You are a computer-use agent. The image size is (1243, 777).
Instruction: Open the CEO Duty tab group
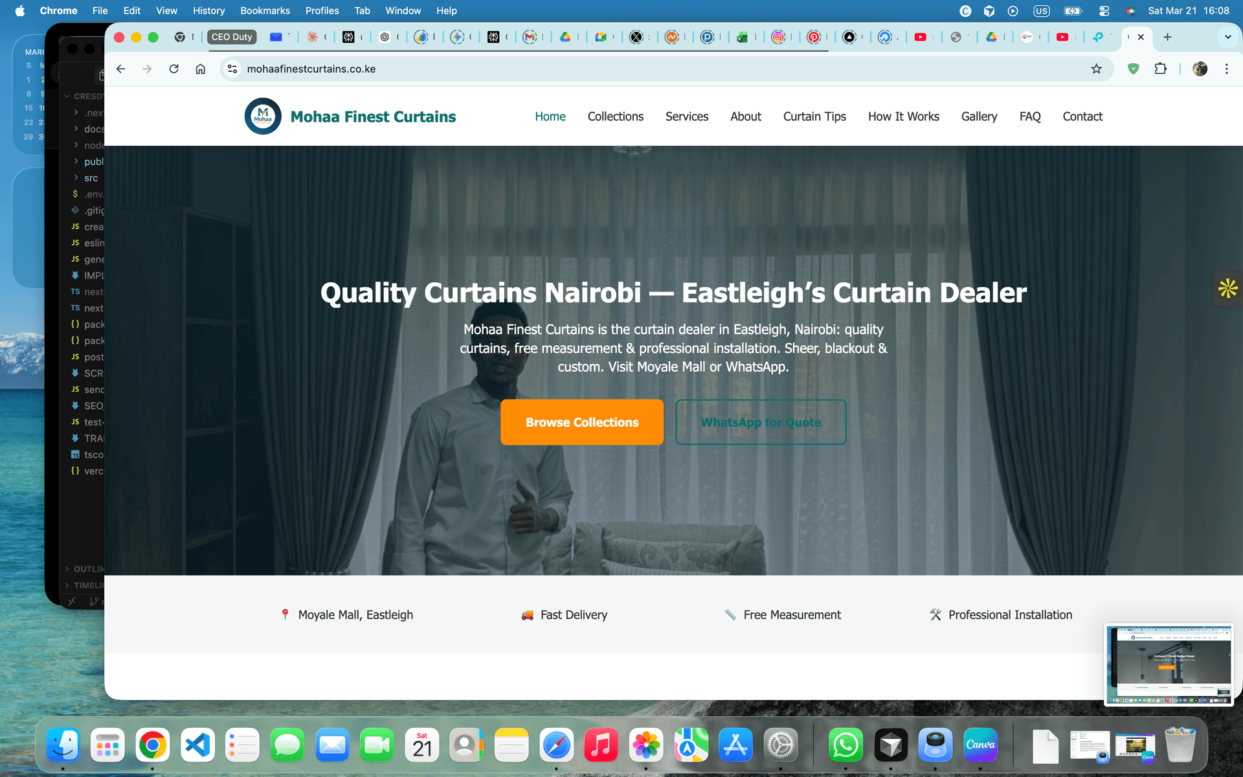pos(232,37)
